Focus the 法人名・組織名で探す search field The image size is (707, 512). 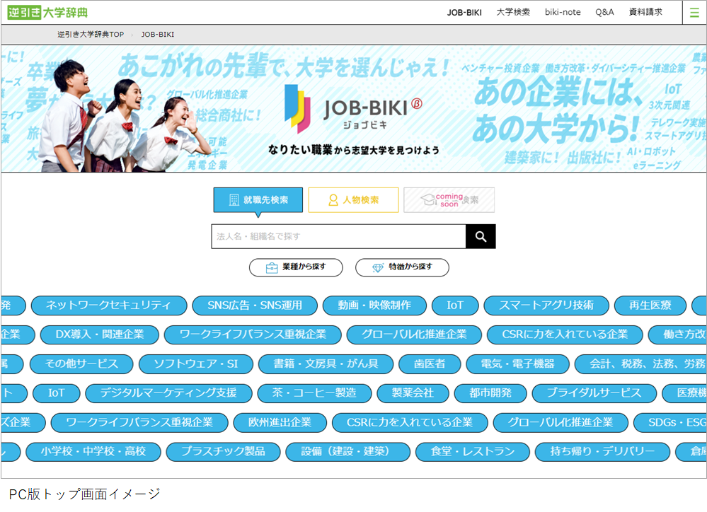[338, 236]
